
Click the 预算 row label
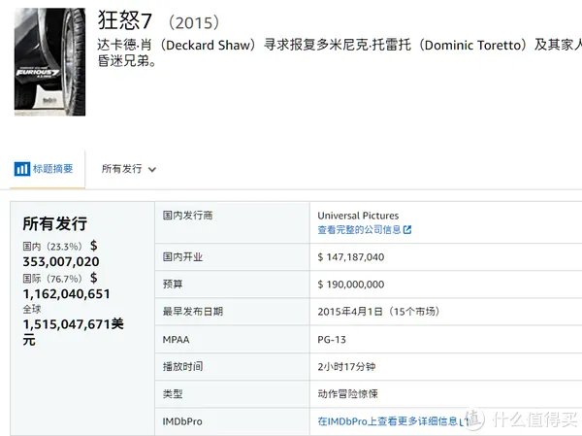(173, 285)
